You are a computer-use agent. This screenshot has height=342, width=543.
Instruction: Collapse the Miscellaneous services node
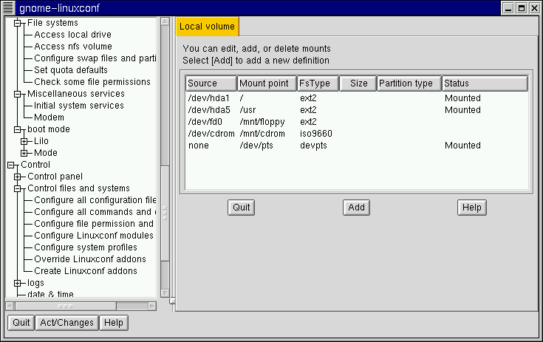pyautogui.click(x=18, y=94)
